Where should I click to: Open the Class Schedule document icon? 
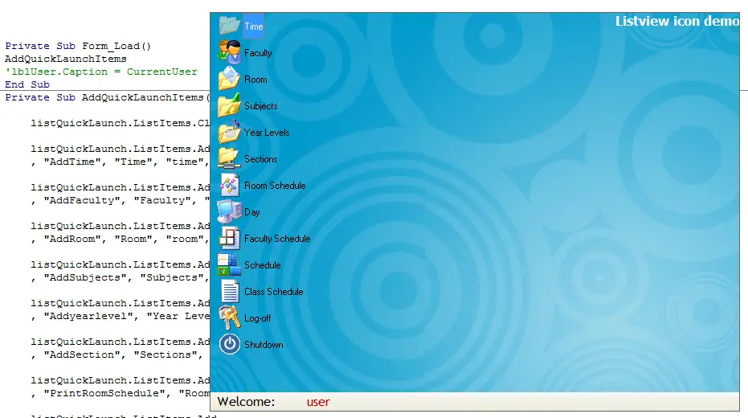pos(230,291)
